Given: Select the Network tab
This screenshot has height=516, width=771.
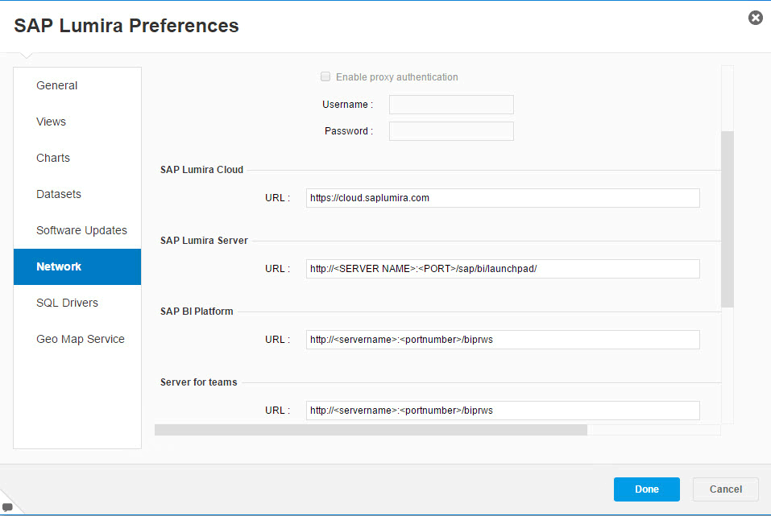Looking at the screenshot, I should click(x=59, y=266).
